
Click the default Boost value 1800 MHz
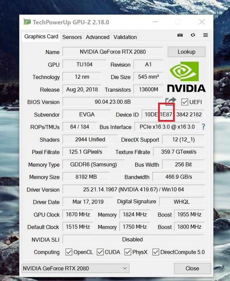[189, 227]
